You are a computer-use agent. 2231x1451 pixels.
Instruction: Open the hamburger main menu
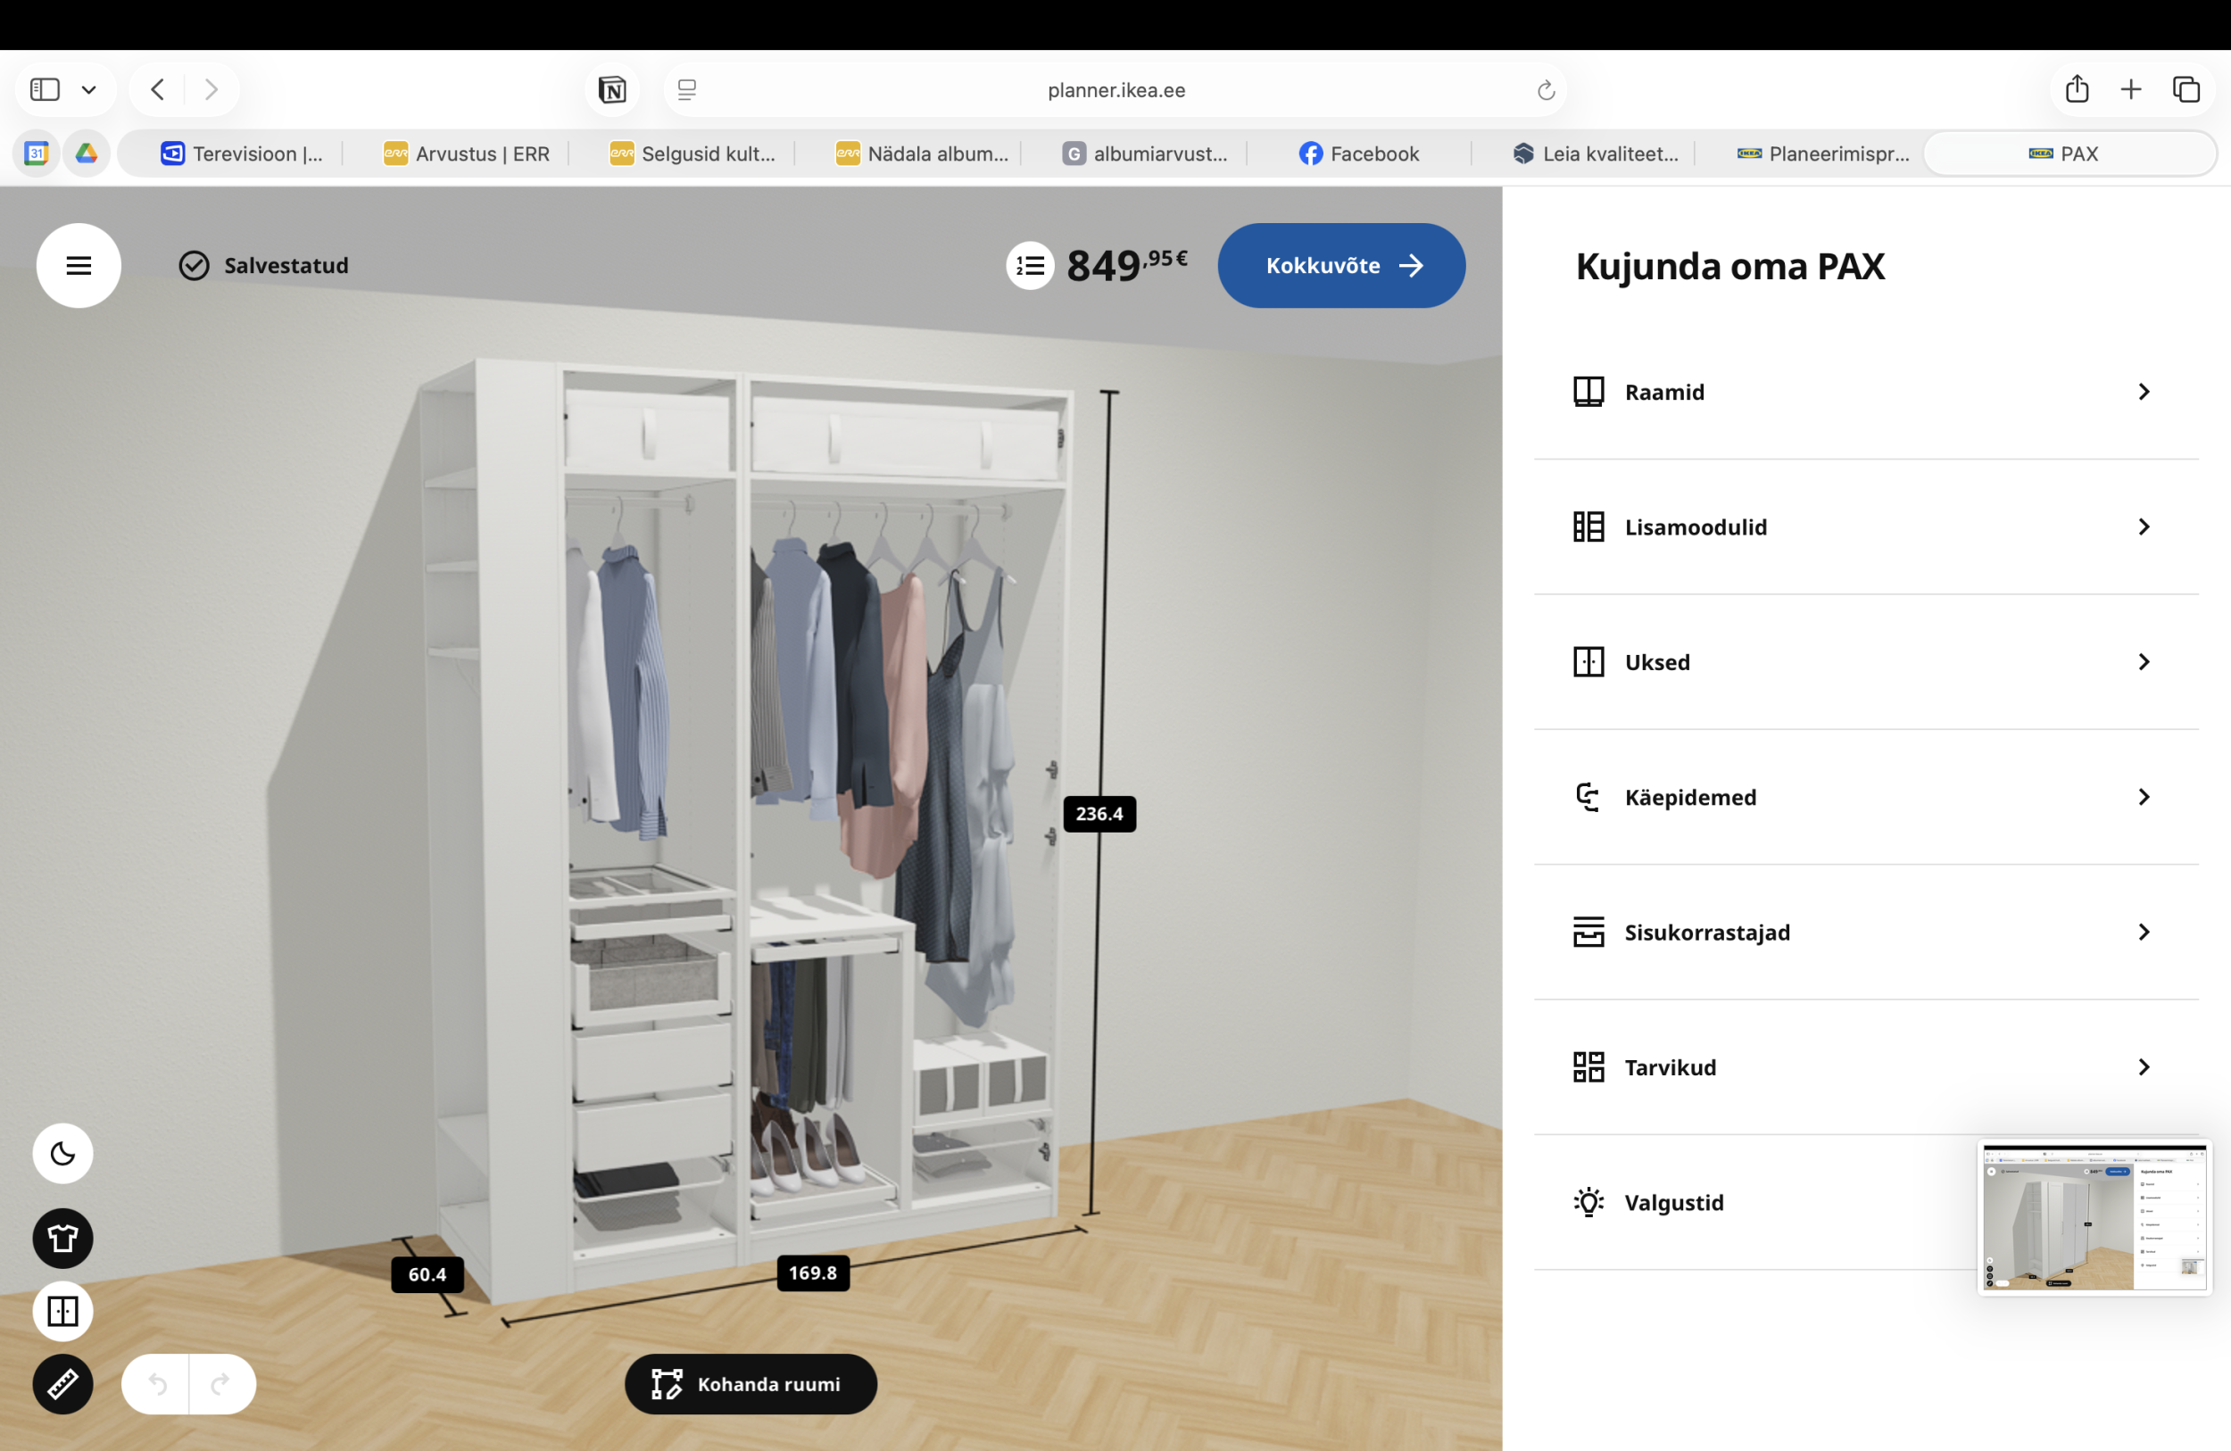pyautogui.click(x=79, y=265)
